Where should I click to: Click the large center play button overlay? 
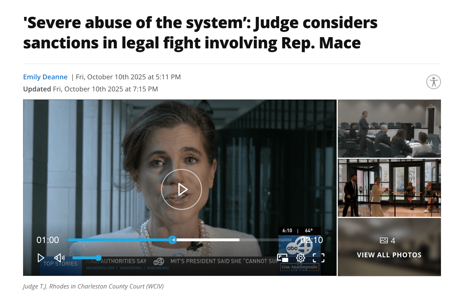[x=181, y=189]
